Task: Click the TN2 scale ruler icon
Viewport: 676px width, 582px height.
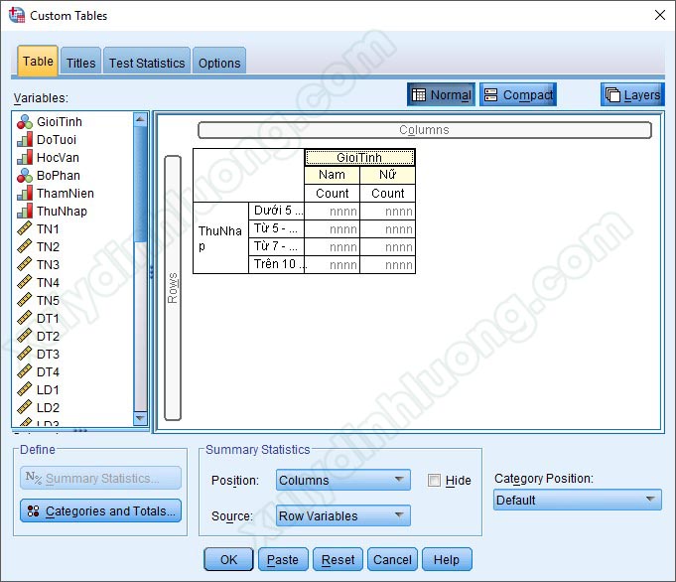Action: click(25, 246)
